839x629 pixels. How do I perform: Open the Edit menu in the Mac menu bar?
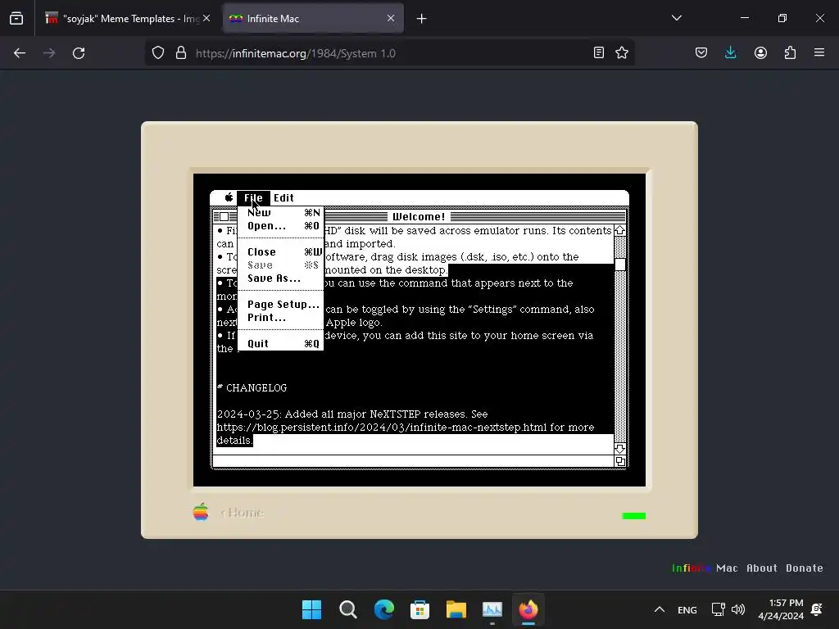click(283, 198)
